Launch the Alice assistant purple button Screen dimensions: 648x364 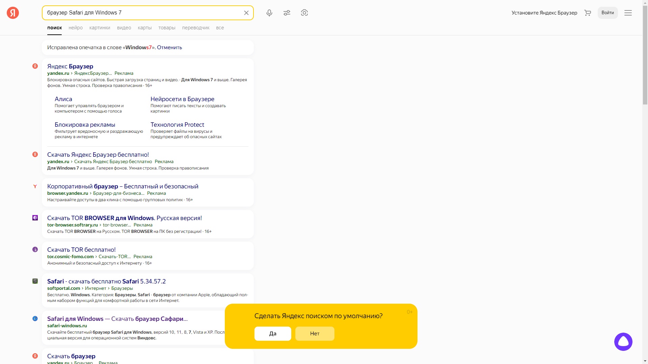(623, 342)
